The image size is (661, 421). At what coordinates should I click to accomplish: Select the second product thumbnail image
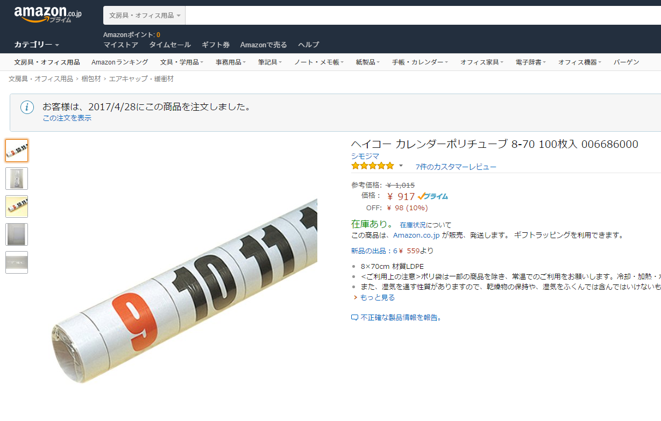point(17,179)
